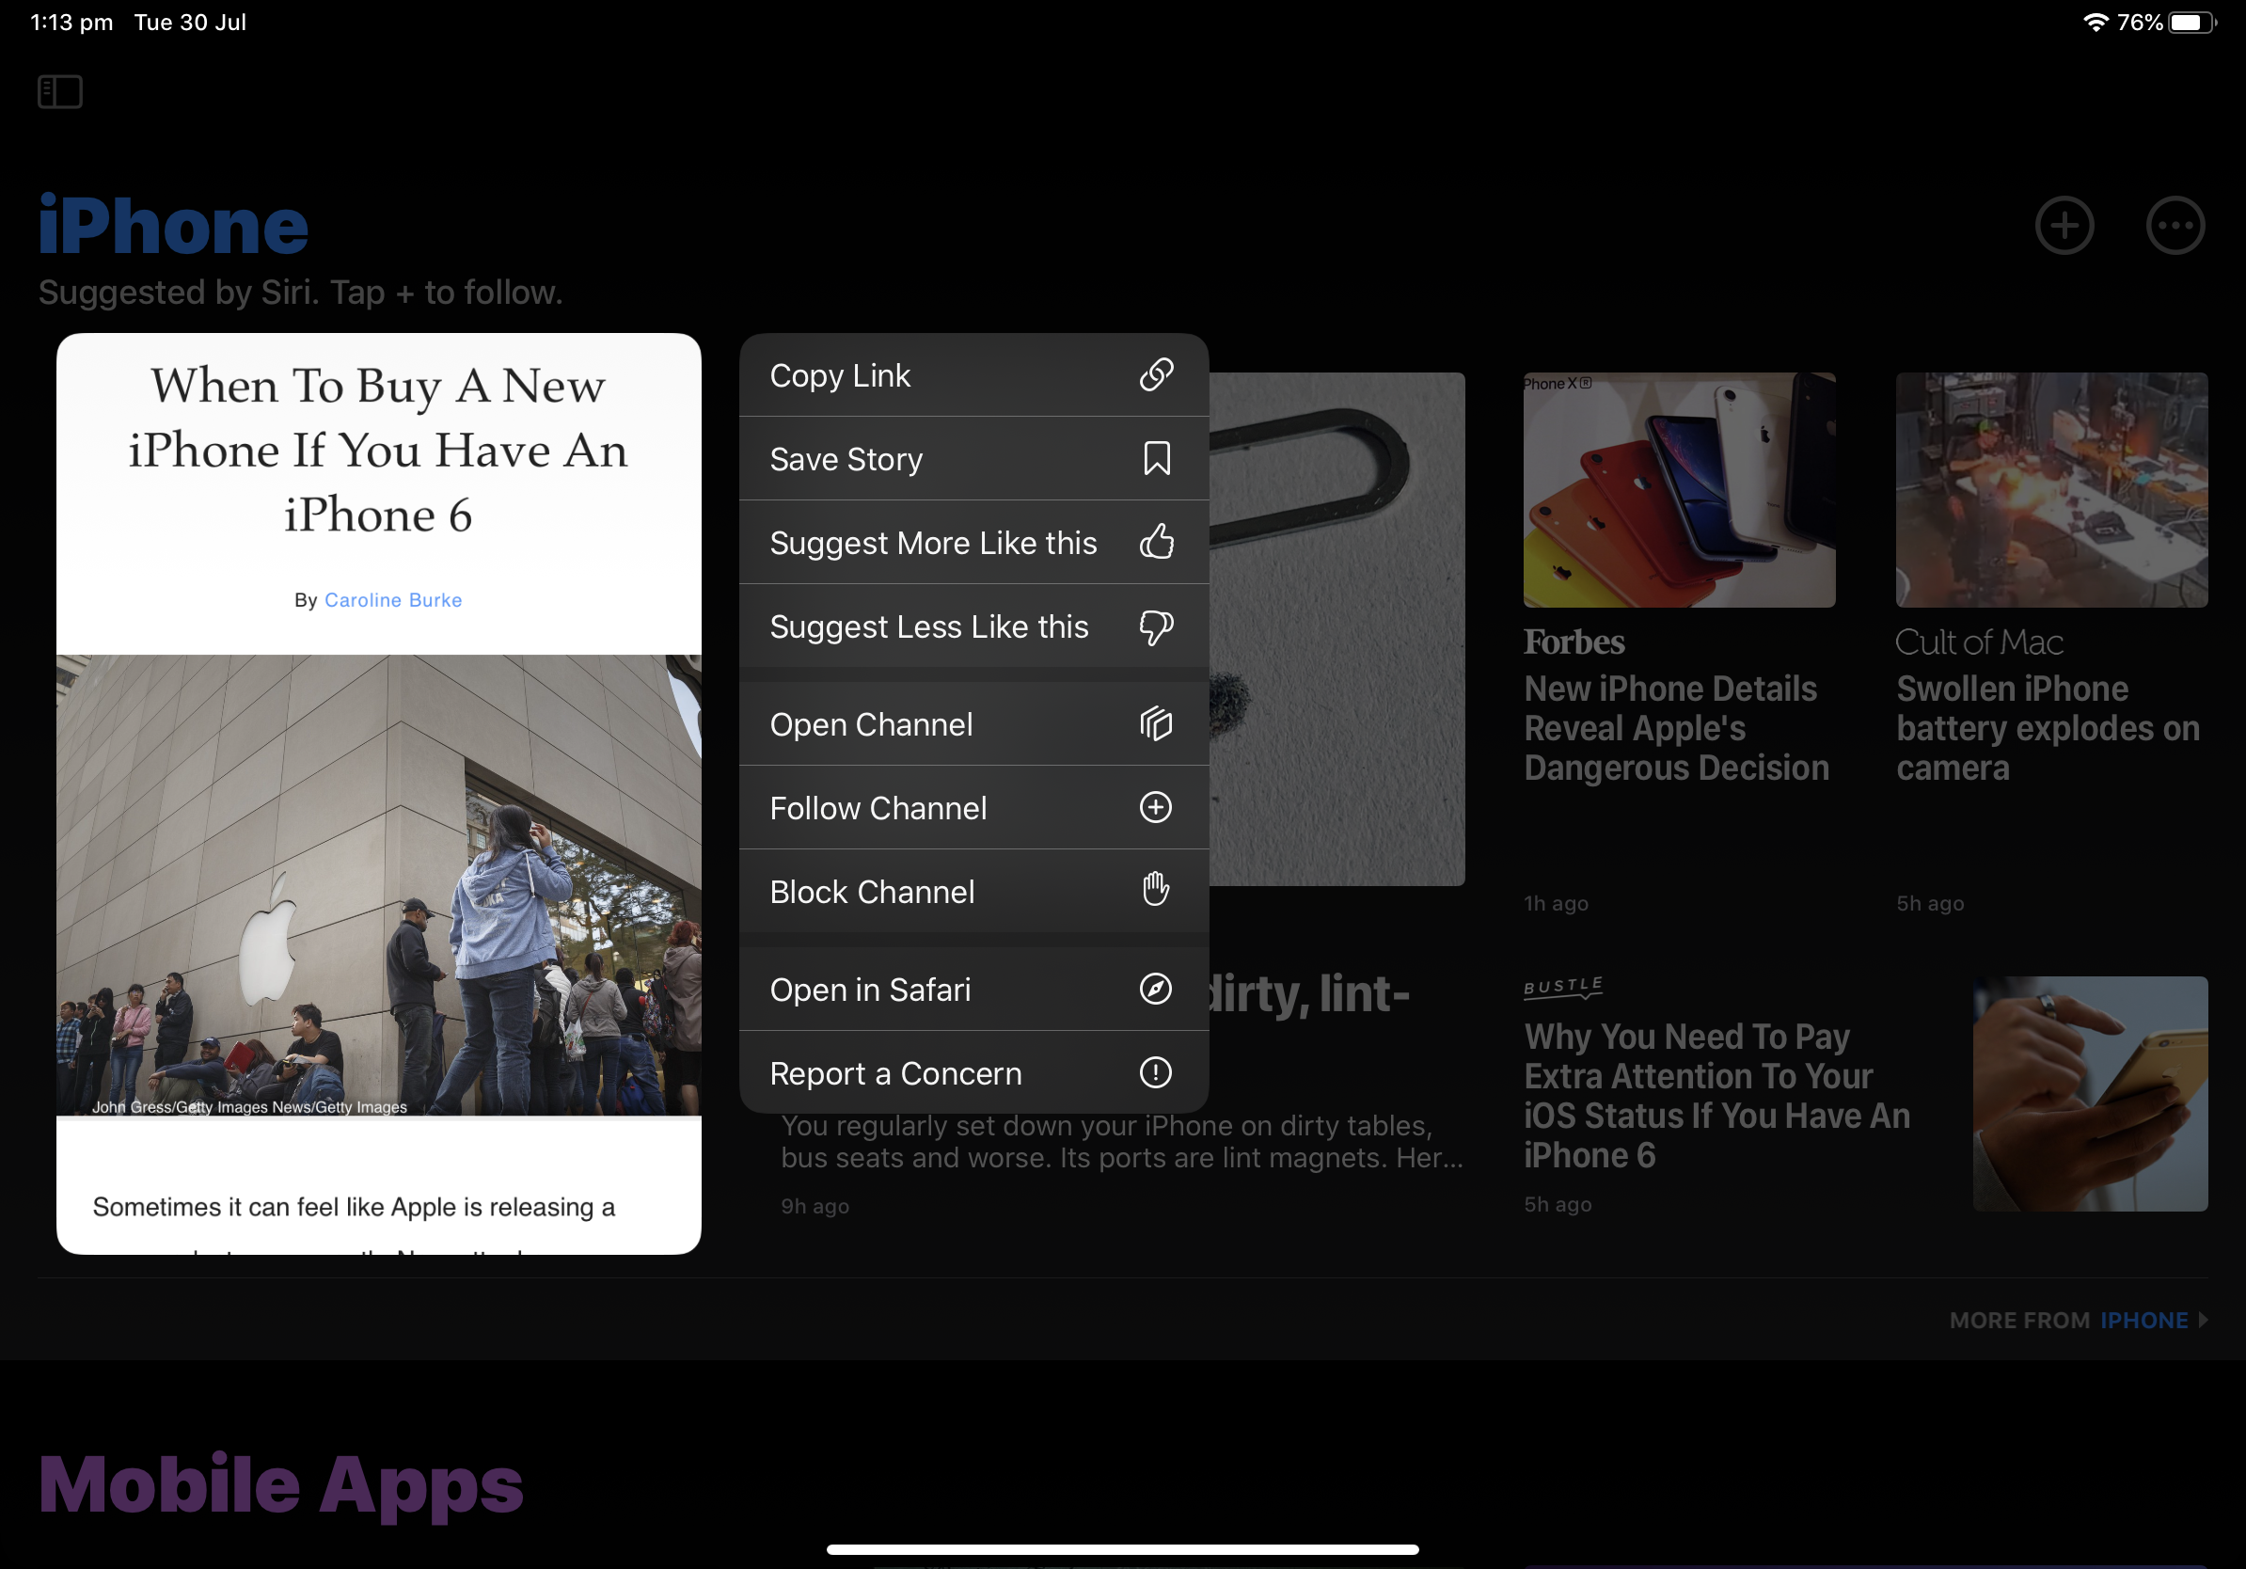Tap the thumbs down icon
The width and height of the screenshot is (2246, 1569).
tap(1155, 627)
